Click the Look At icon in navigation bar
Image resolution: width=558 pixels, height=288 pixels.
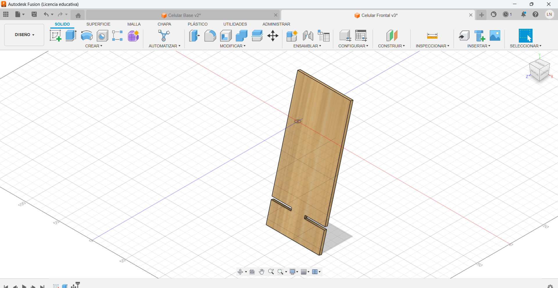pyautogui.click(x=252, y=272)
